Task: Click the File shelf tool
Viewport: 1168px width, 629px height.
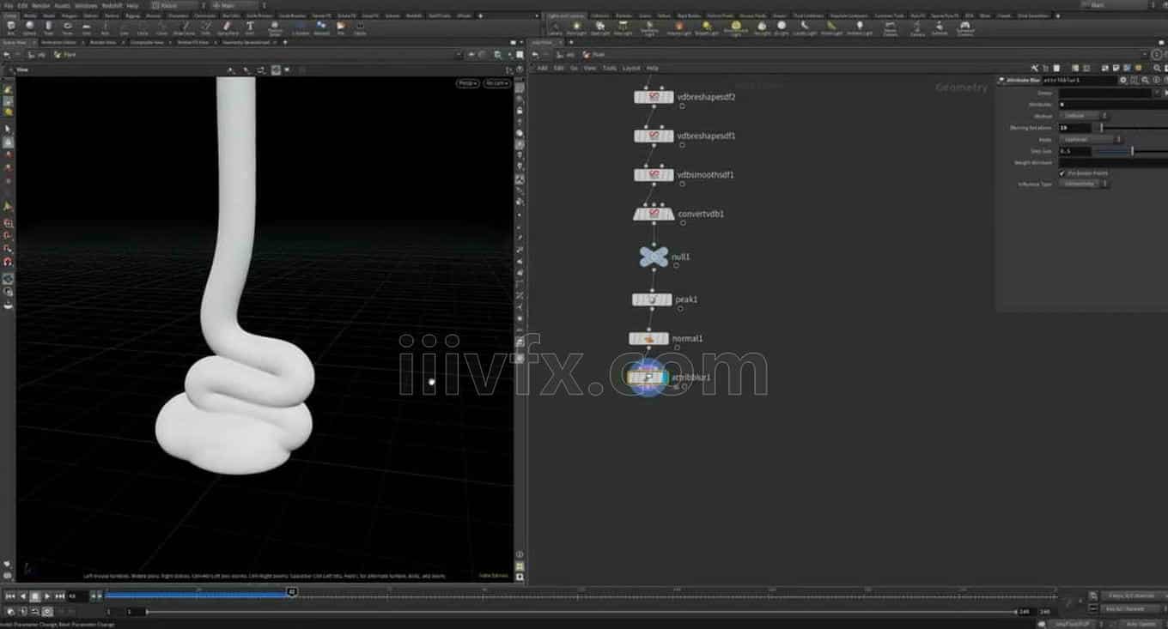Action: [341, 27]
